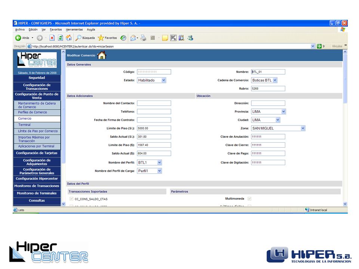Screen dimensions: 359x269
Task: Open the Messenger people icon
Action: [x=190, y=38]
